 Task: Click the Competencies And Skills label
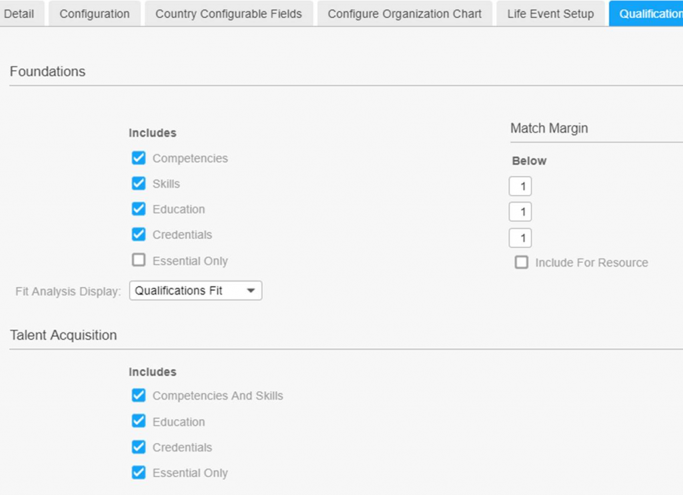[x=218, y=396]
